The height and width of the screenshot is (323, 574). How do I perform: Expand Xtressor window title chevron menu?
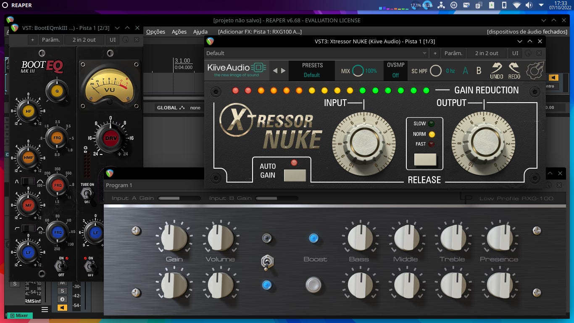[x=520, y=41]
